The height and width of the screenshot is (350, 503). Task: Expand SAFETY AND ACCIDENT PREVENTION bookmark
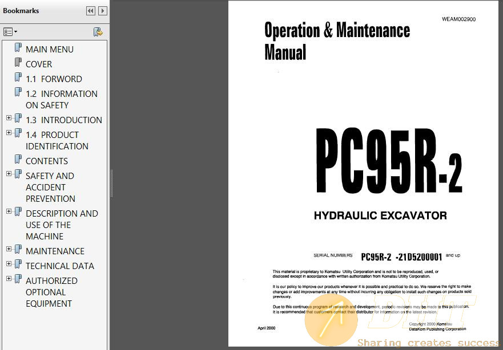(9, 173)
